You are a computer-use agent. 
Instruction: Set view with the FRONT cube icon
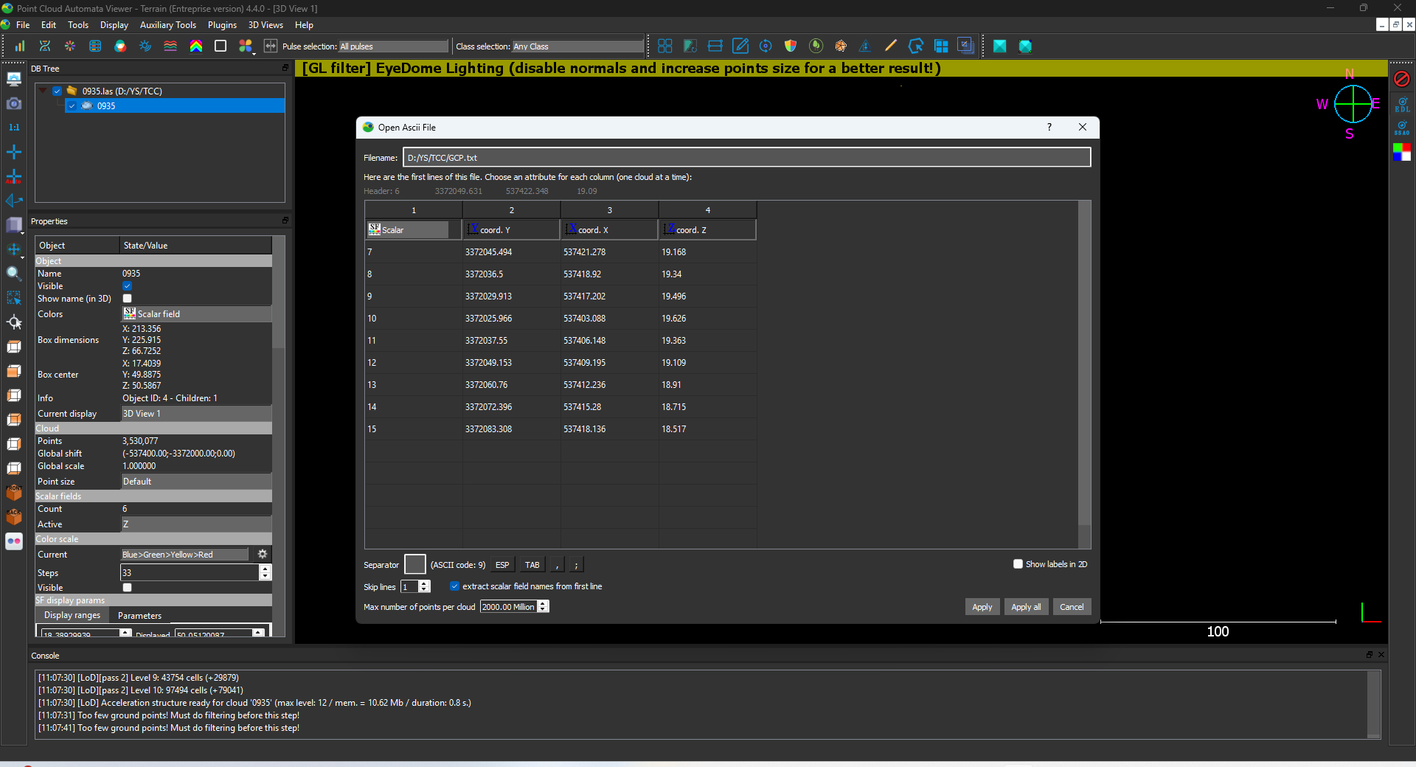(x=14, y=492)
